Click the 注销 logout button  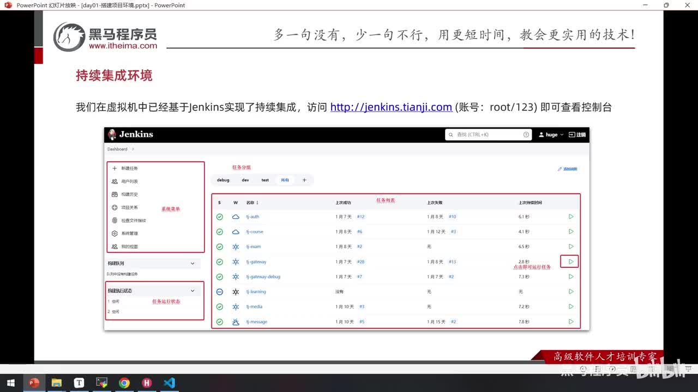[577, 134]
